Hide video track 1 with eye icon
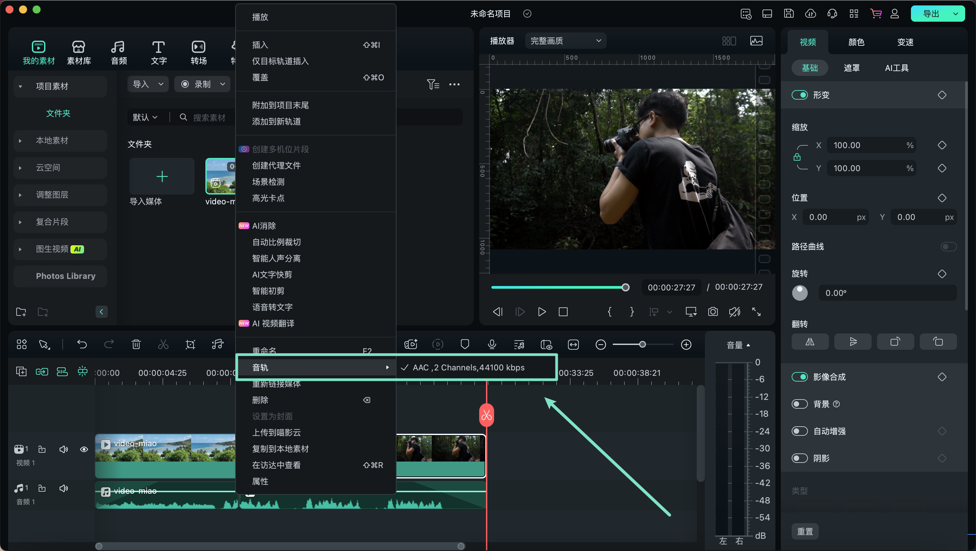 84,449
